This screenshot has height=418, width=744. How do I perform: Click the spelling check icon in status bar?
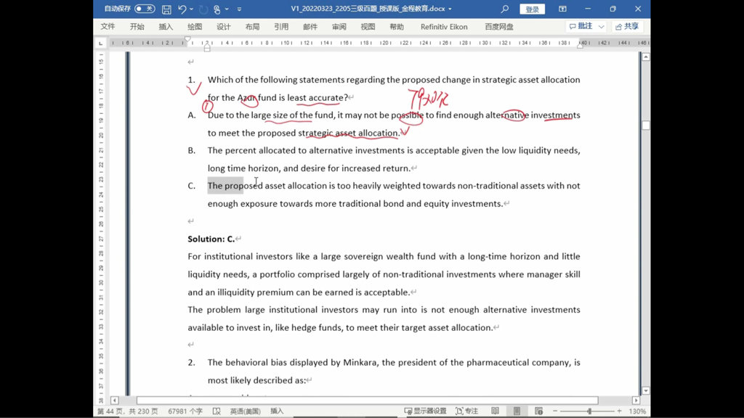217,411
